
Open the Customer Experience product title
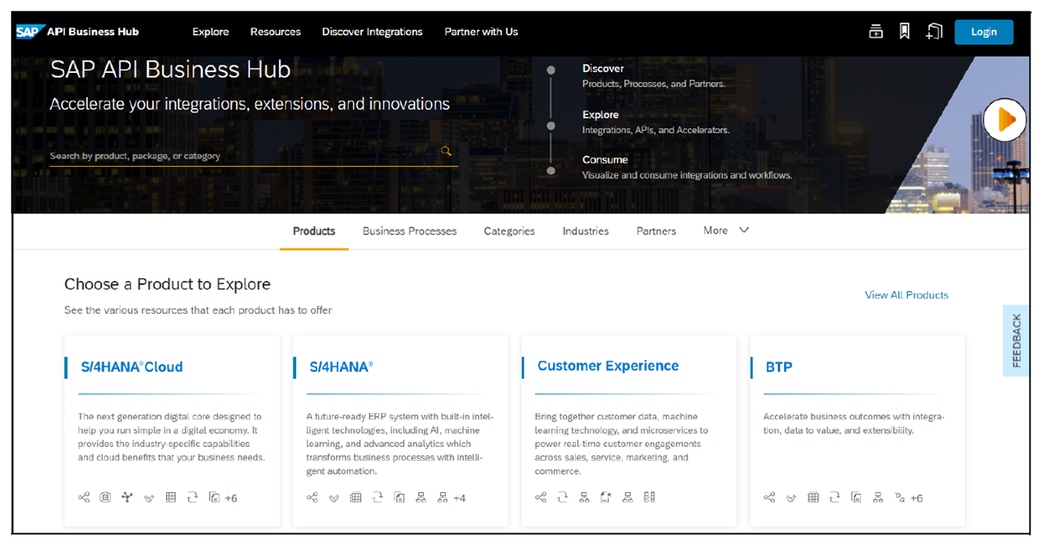click(x=608, y=366)
